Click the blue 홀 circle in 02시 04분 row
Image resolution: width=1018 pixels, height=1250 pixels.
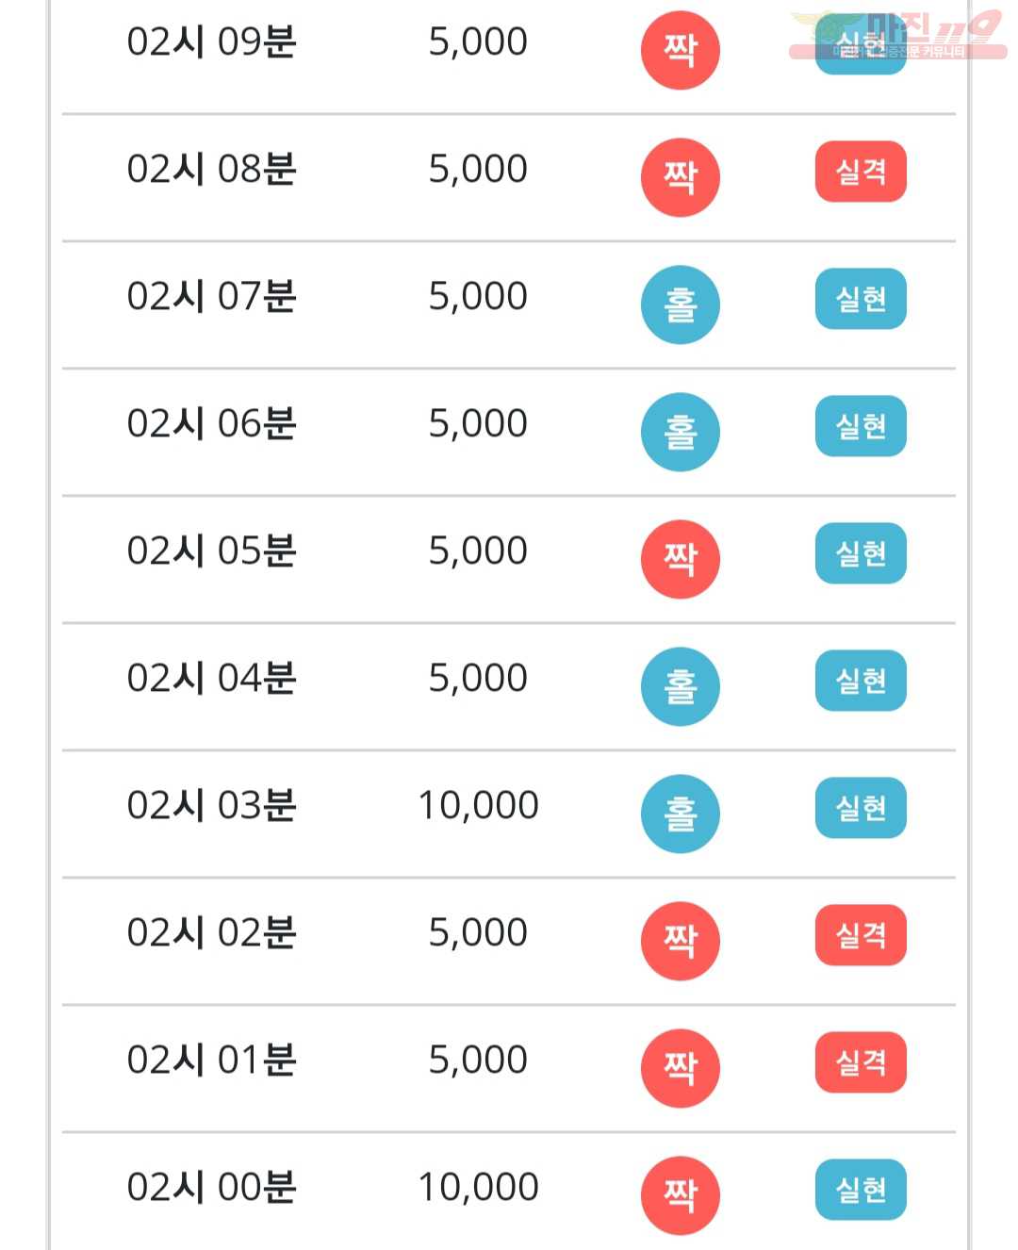(x=680, y=686)
